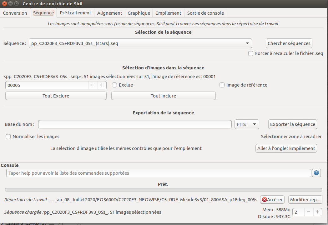Click Sélectionner zone à recadrer text
The width and height of the screenshot is (328, 225).
(291, 137)
